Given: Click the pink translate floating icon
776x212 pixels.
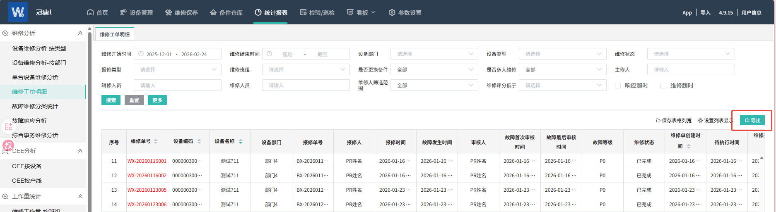Looking at the screenshot, I should coord(8,145).
